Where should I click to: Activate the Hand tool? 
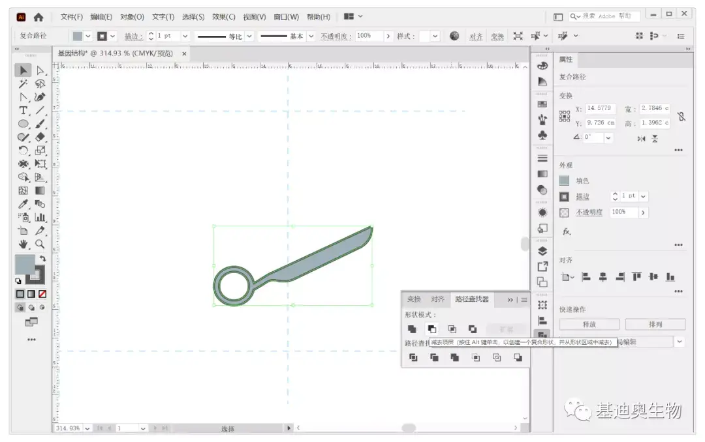[23, 244]
